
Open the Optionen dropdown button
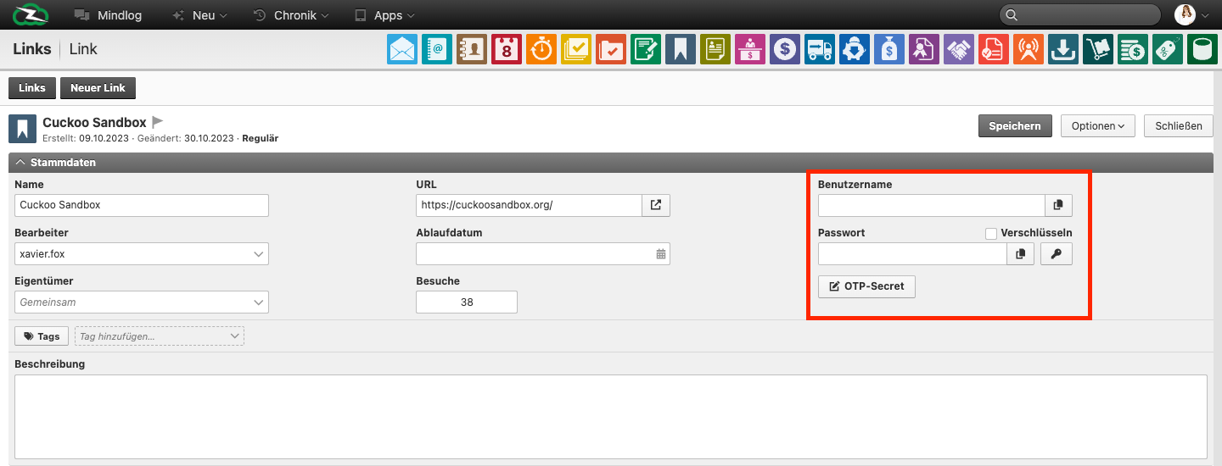[x=1097, y=126]
